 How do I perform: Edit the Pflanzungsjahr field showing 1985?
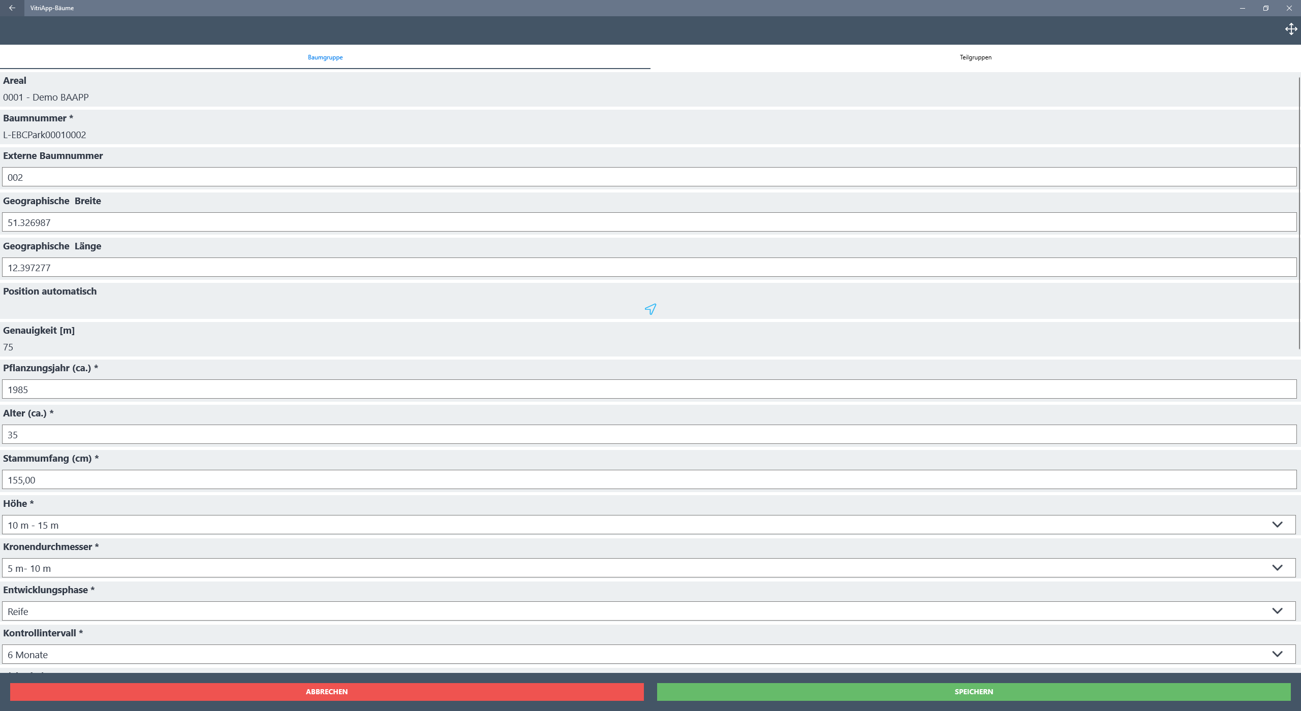click(x=649, y=390)
